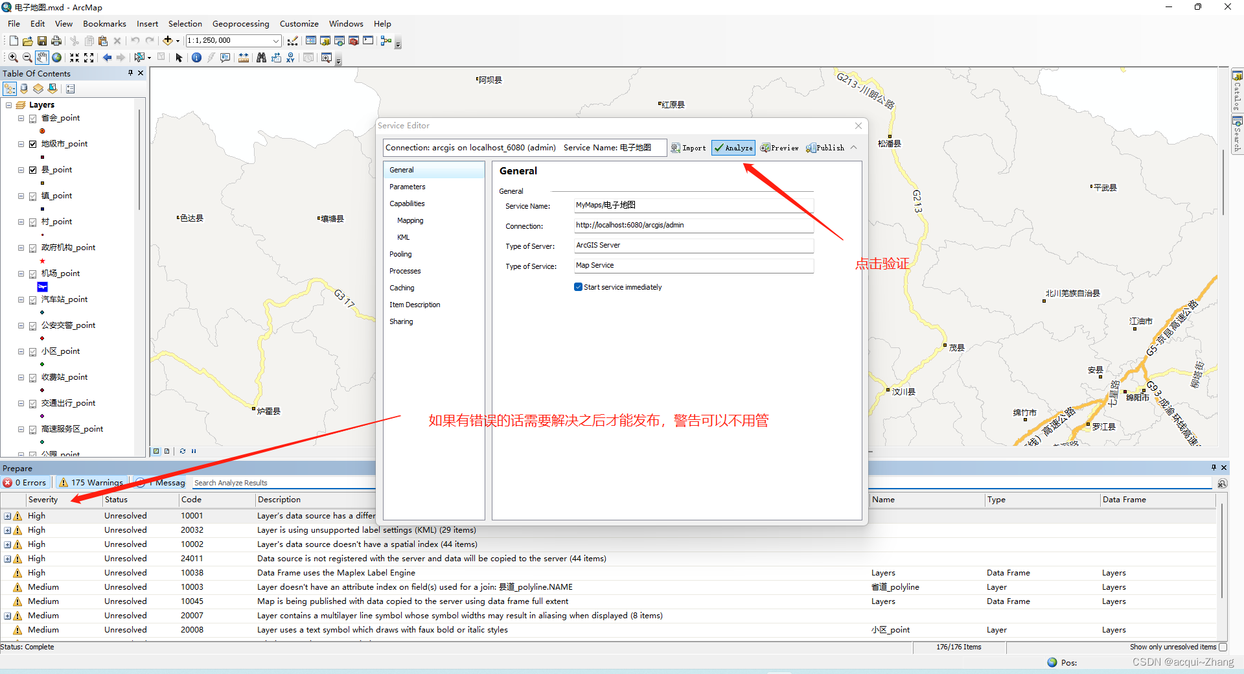Open the Measure tool
The width and height of the screenshot is (1244, 674).
coord(243,58)
